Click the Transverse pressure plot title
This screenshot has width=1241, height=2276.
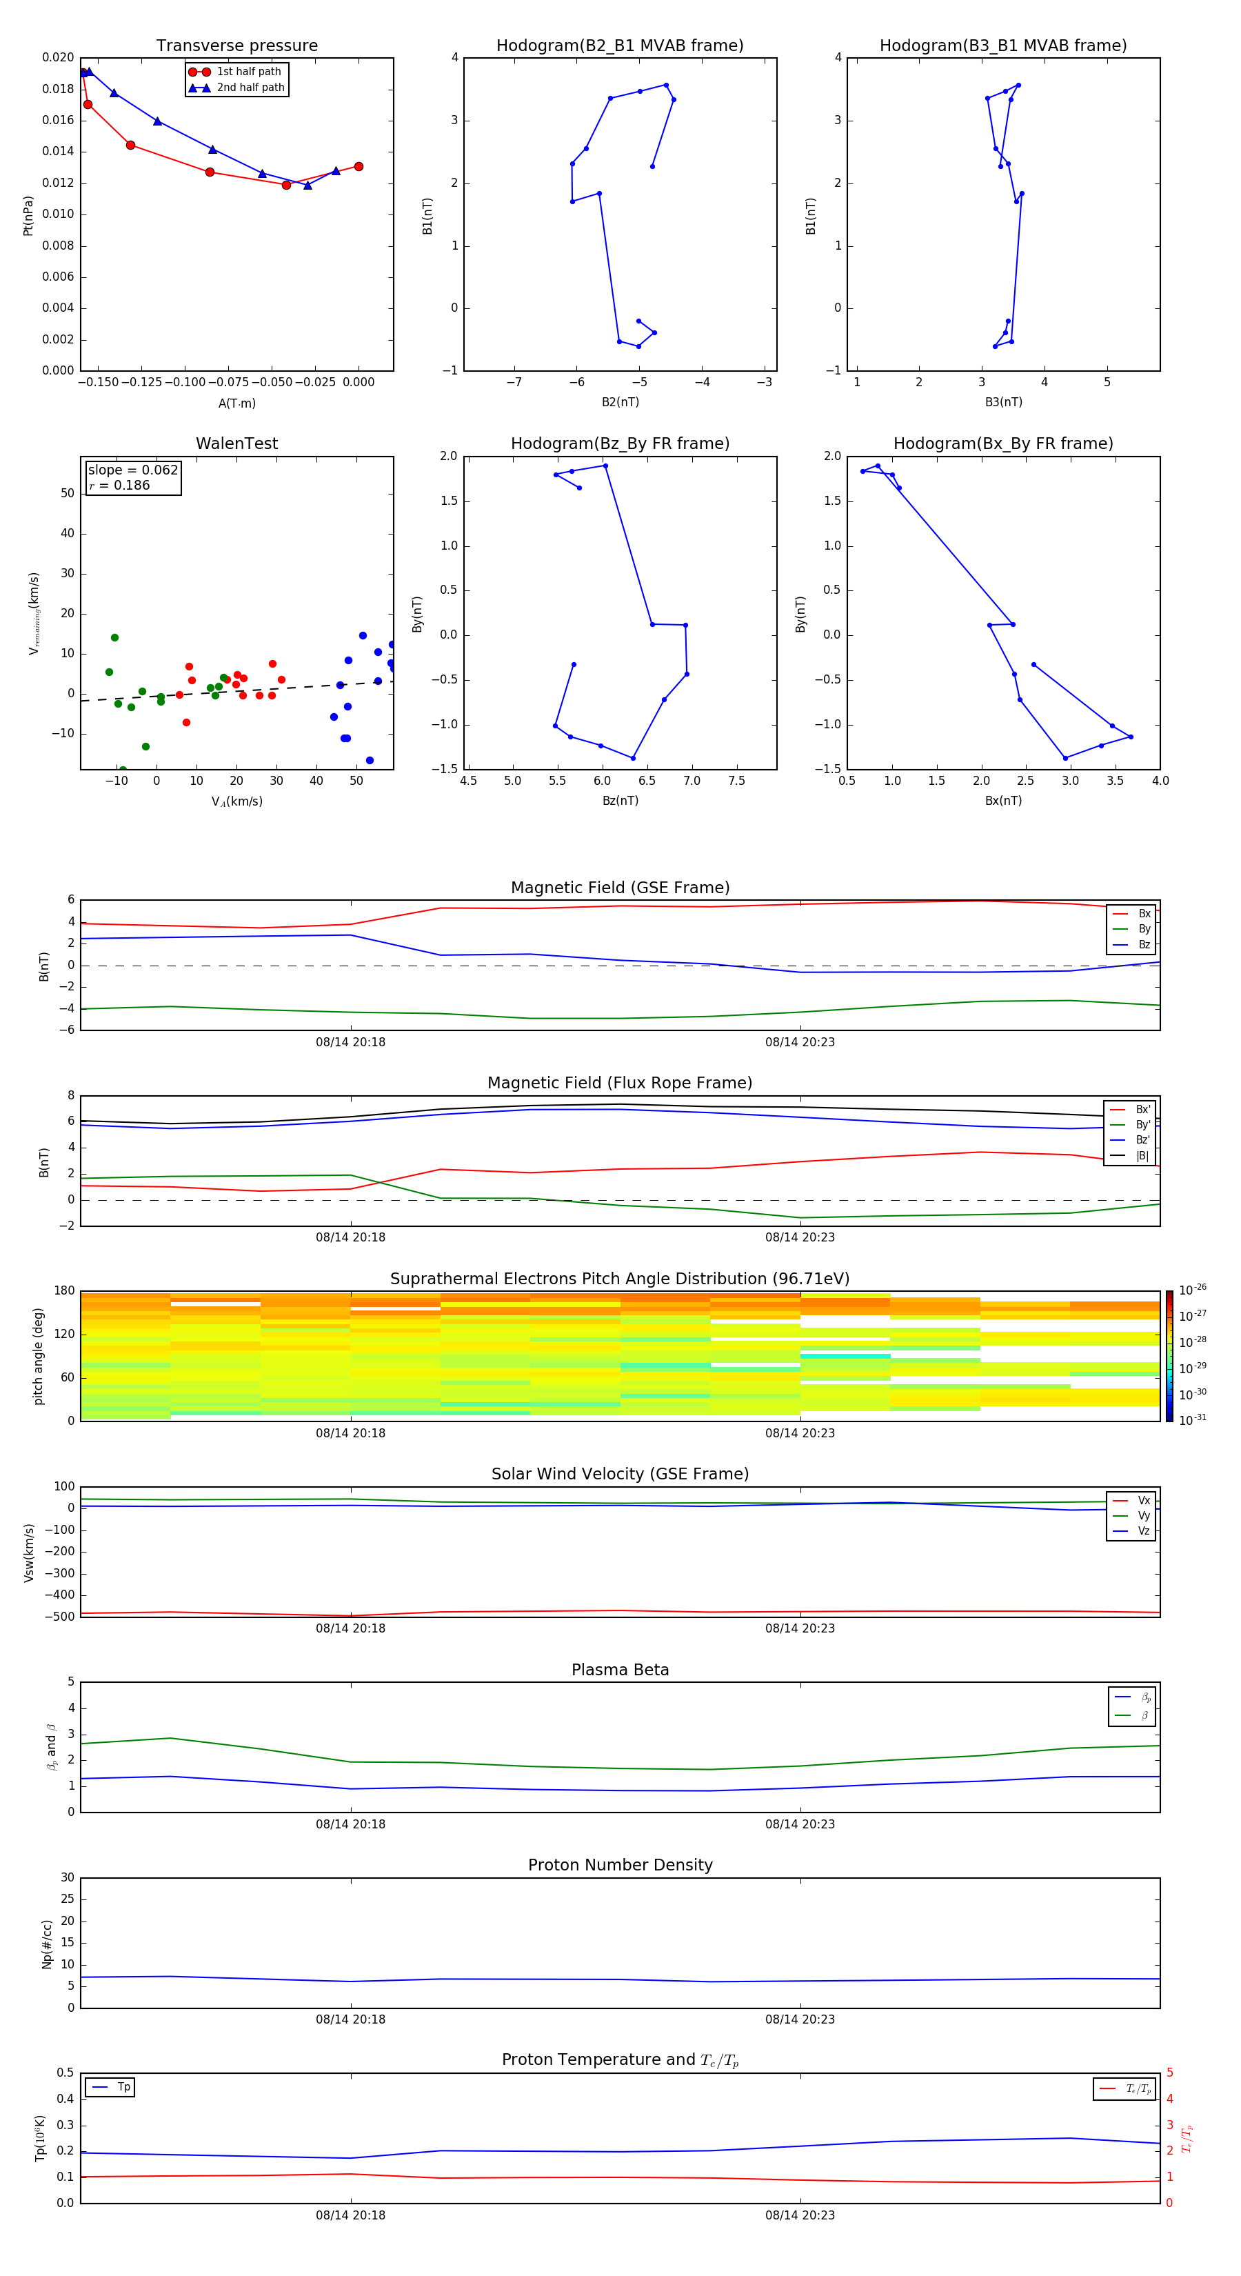(x=236, y=45)
